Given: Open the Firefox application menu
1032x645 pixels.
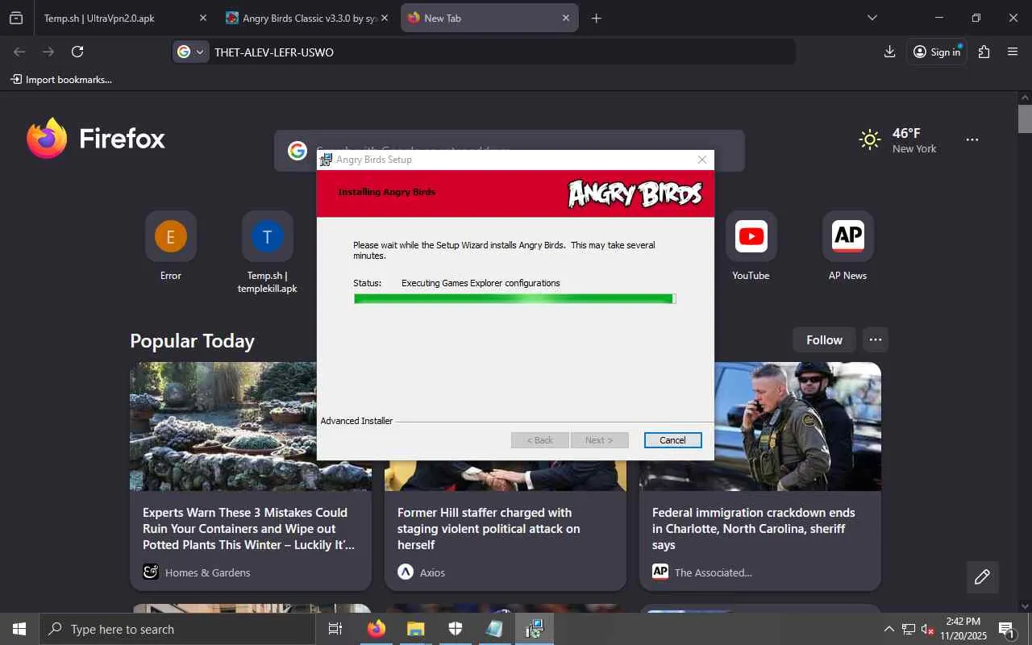Looking at the screenshot, I should click(x=1013, y=52).
